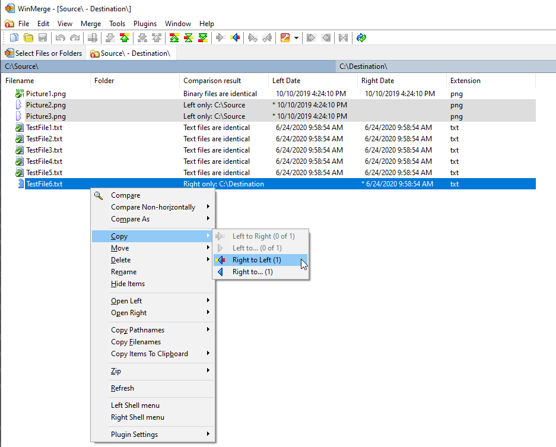Click the Options wrench toolbar icon
Viewport: 556px width, 447px height.
285,38
